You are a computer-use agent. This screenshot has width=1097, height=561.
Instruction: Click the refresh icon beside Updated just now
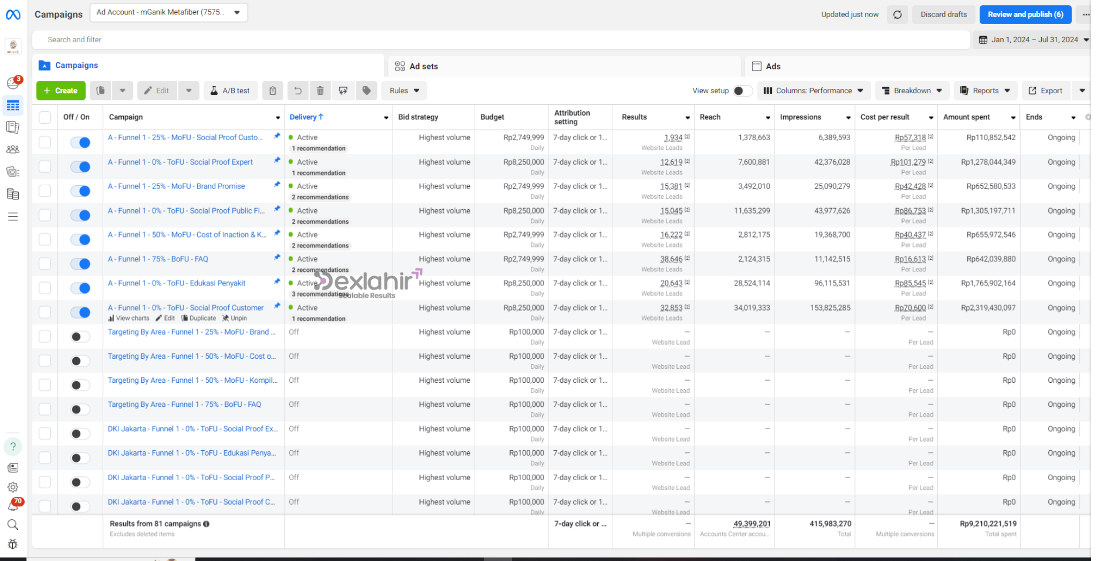tap(897, 15)
